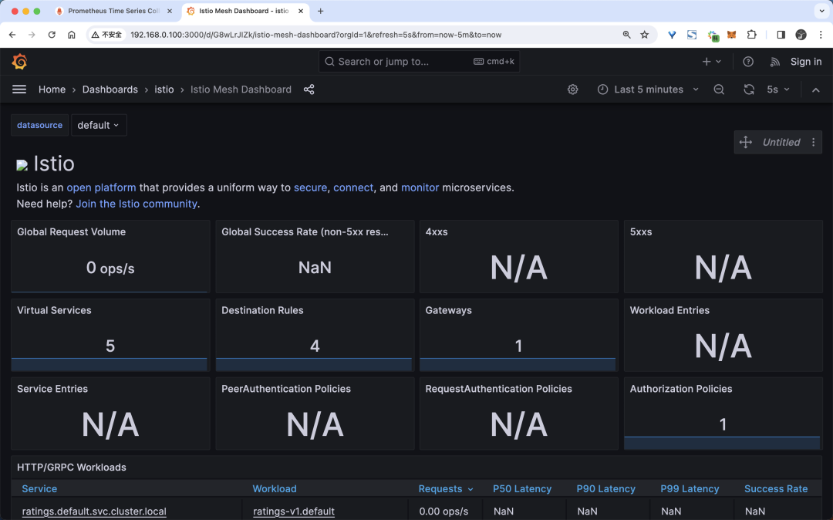The height and width of the screenshot is (520, 833).
Task: Click the refresh dashboard icon
Action: tap(748, 89)
